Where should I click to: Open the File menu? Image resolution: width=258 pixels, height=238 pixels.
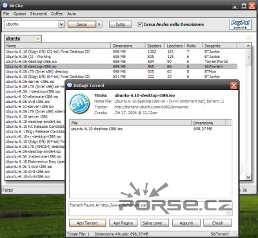[x=6, y=14]
